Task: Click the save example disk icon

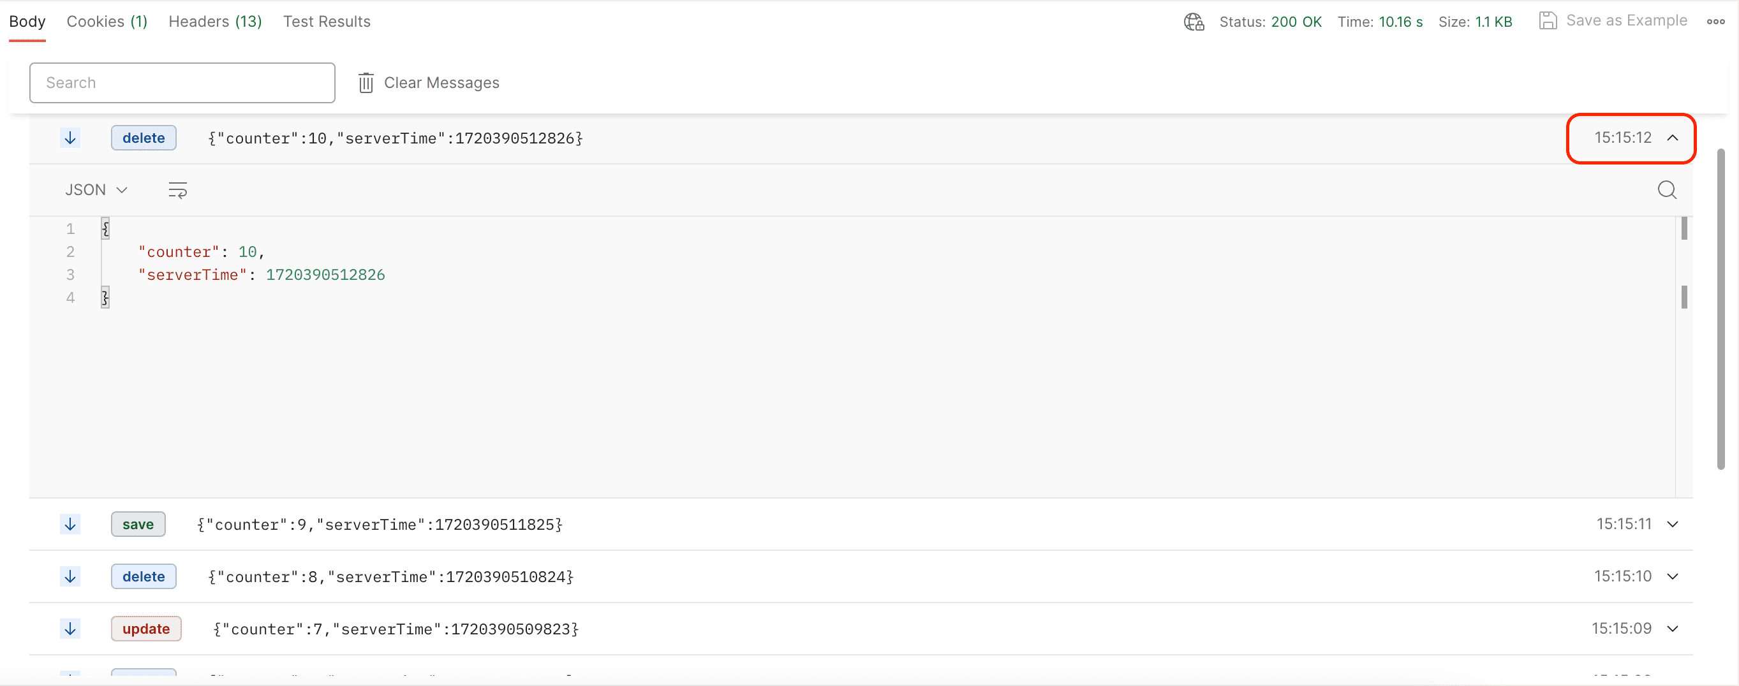Action: tap(1547, 21)
